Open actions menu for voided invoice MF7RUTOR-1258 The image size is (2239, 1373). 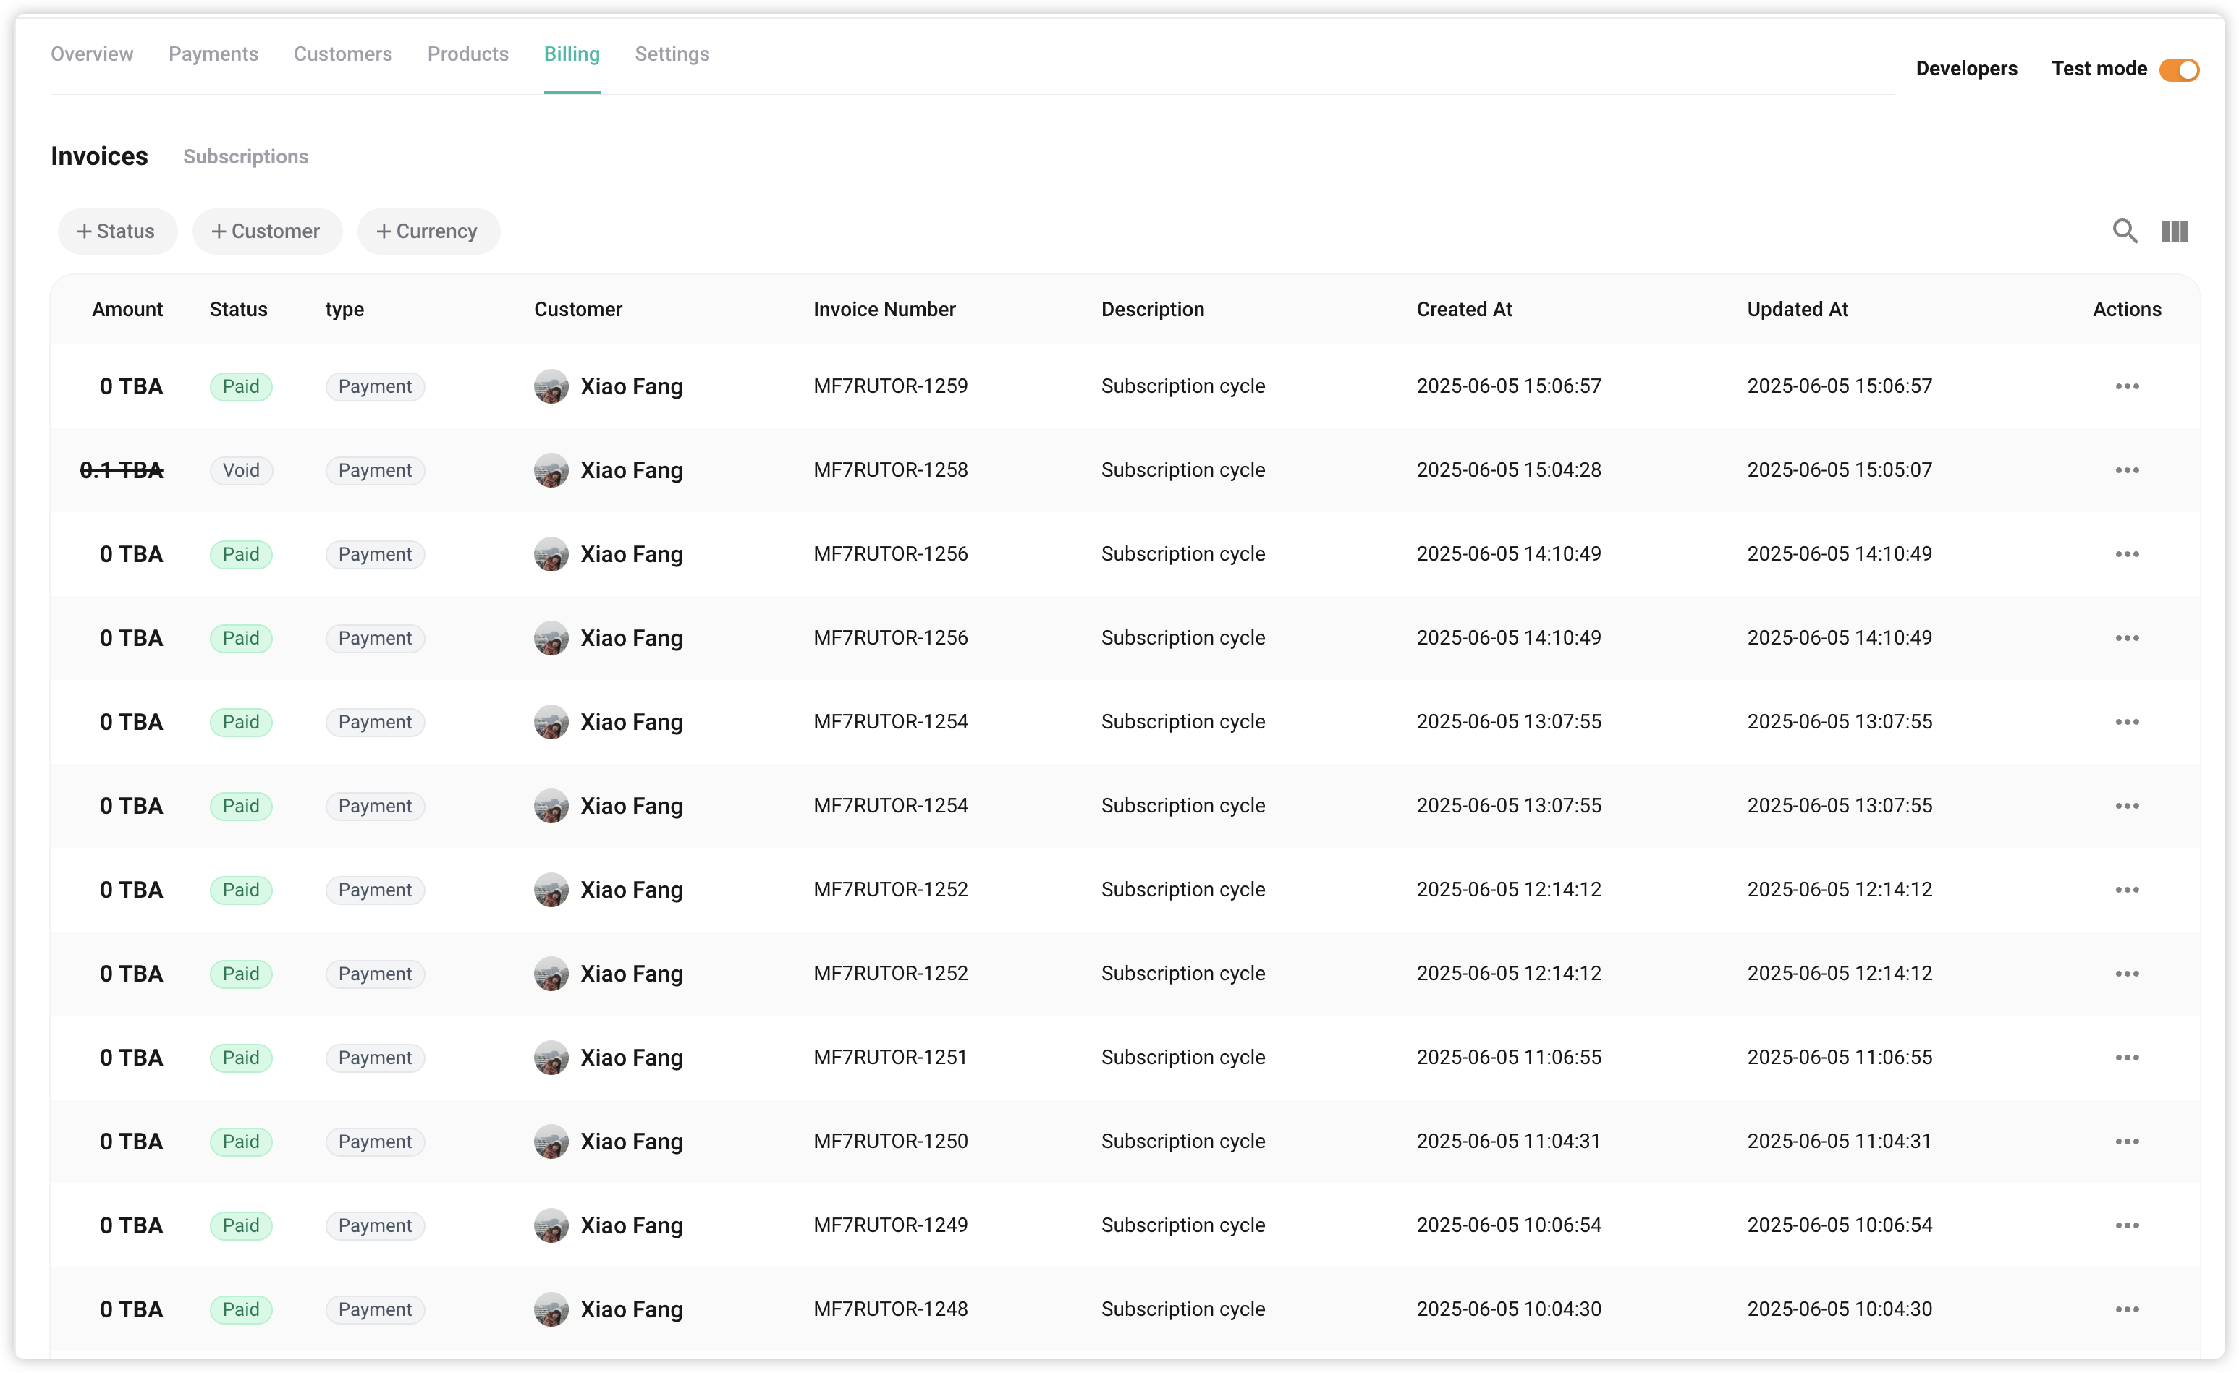click(x=2126, y=470)
